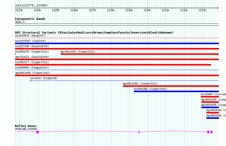The height and width of the screenshot is (146, 226).
Task: Click the dgv8912n54 red variant bar
Action: [171, 86]
